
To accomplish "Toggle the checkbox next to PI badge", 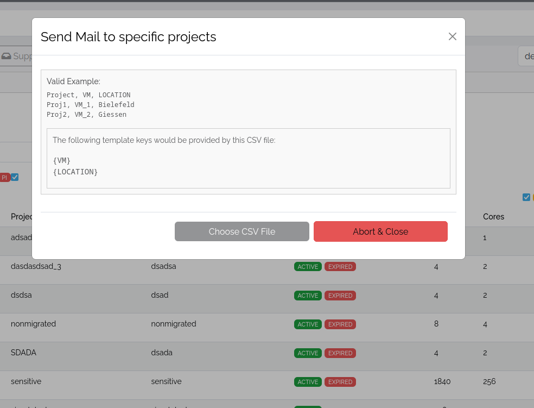I will tap(15, 177).
